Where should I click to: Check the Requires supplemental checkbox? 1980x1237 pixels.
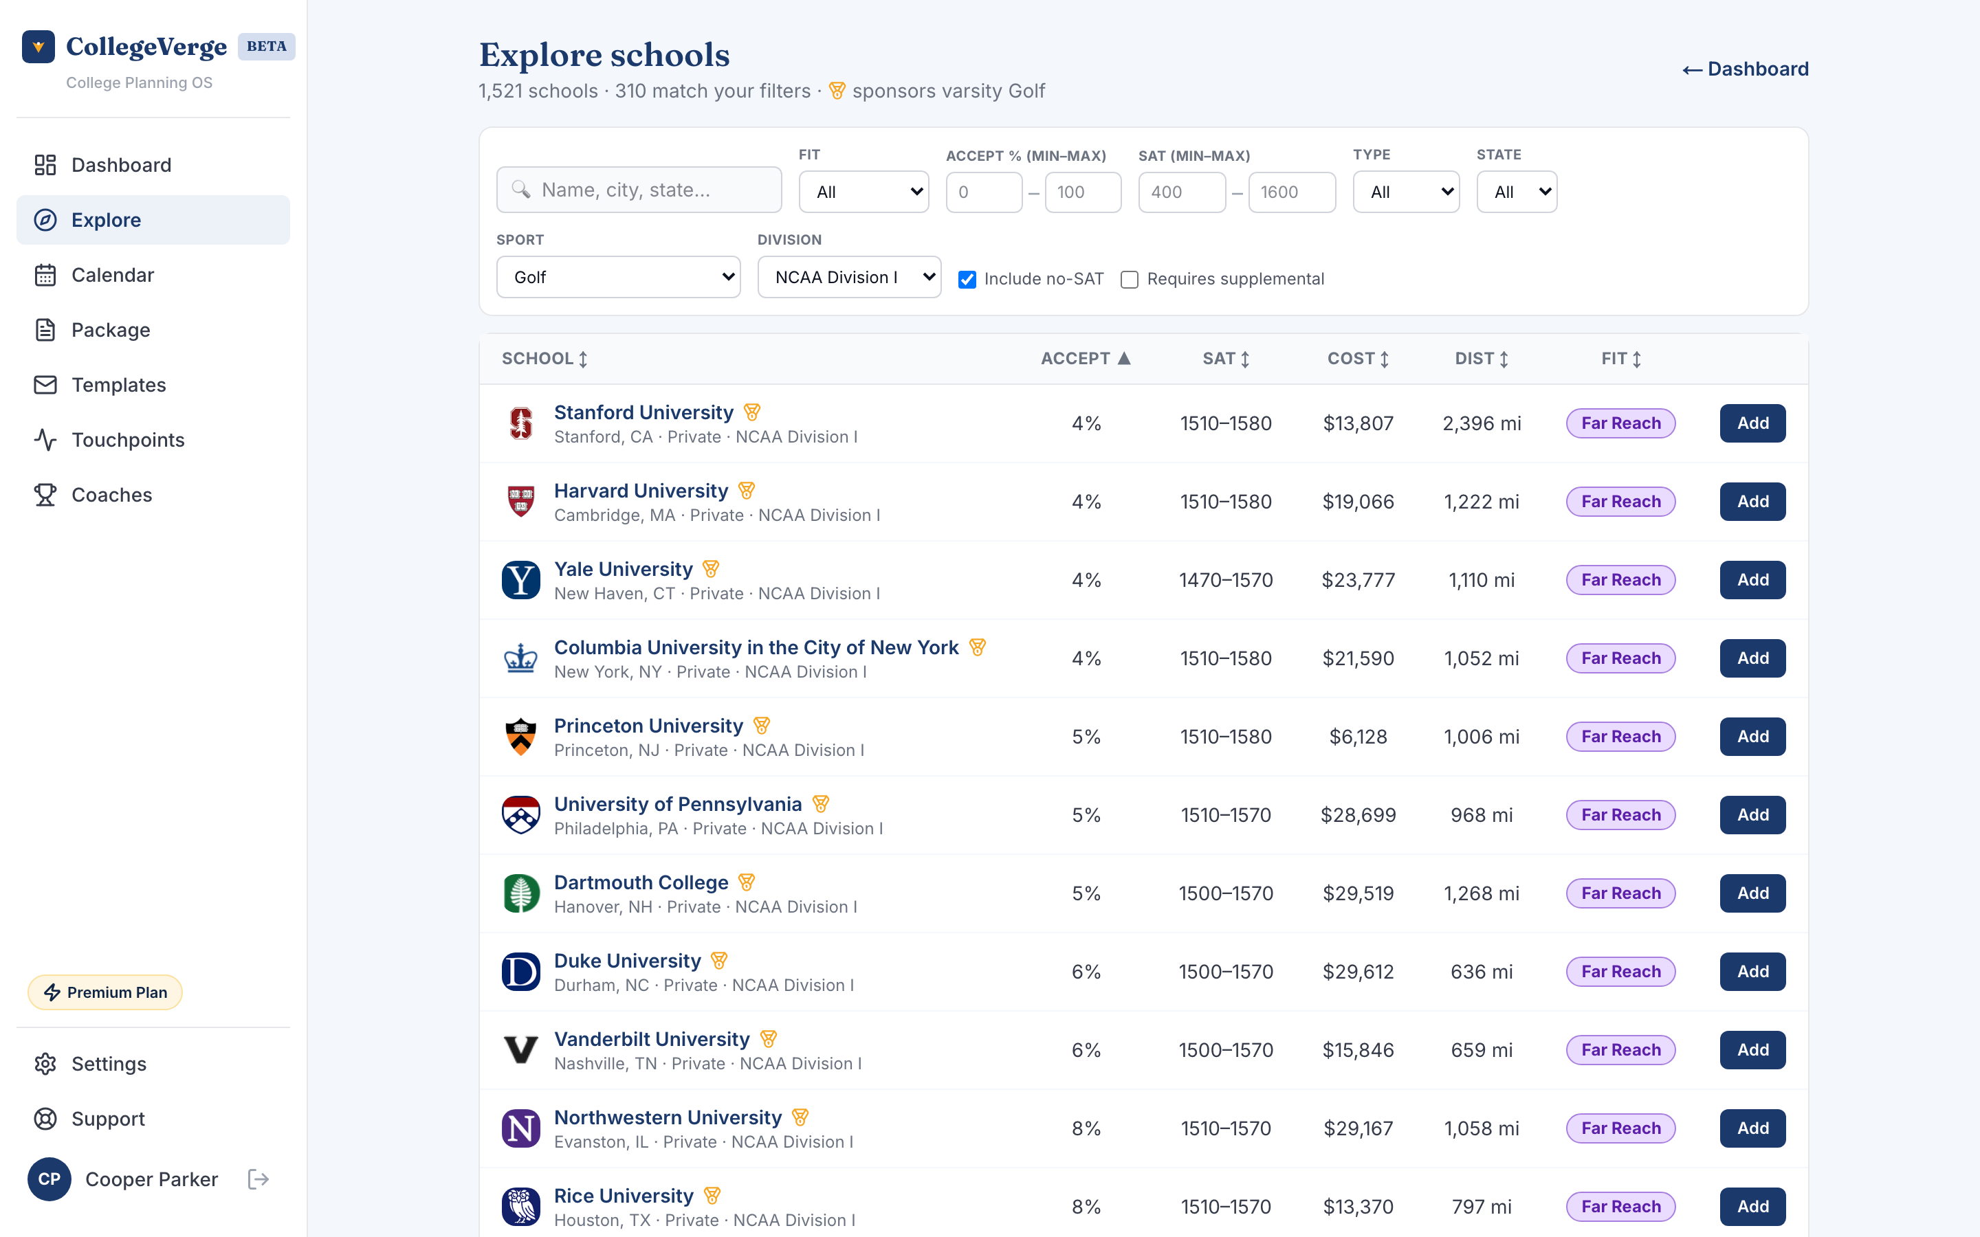1129,280
